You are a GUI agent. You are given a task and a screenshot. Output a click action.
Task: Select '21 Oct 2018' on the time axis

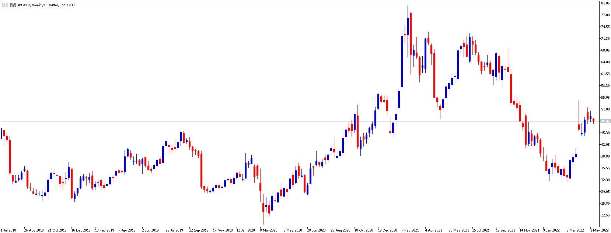click(57, 230)
